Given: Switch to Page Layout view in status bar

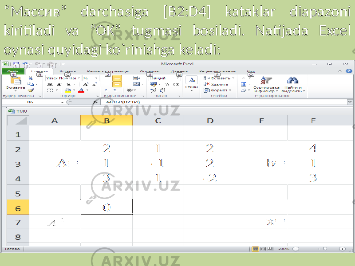Looking at the screenshot, I should click(x=263, y=249).
